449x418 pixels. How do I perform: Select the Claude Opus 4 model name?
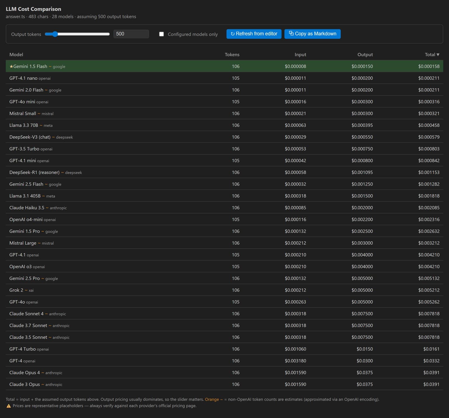coord(25,373)
